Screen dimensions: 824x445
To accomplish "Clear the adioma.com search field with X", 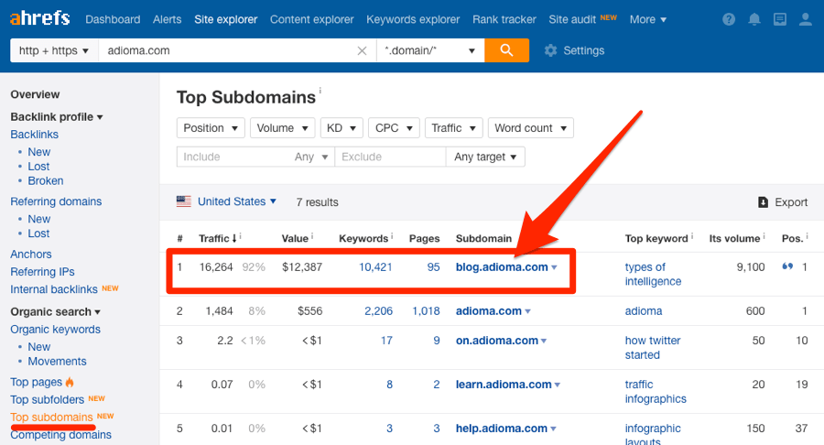I will point(362,51).
